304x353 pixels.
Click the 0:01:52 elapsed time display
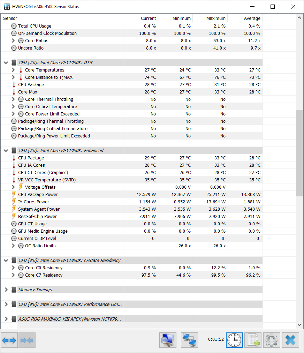click(x=216, y=339)
